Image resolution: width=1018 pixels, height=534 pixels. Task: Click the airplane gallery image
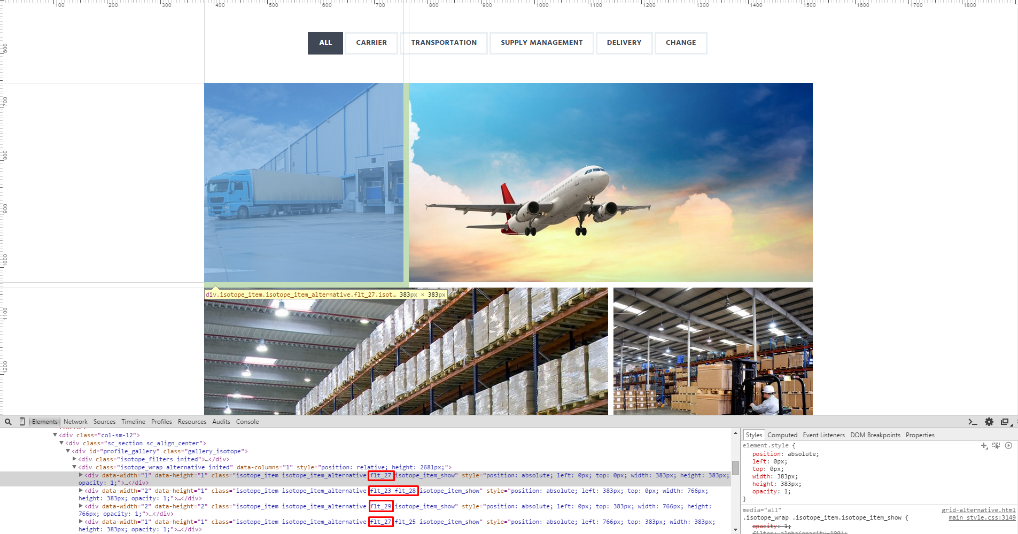611,182
